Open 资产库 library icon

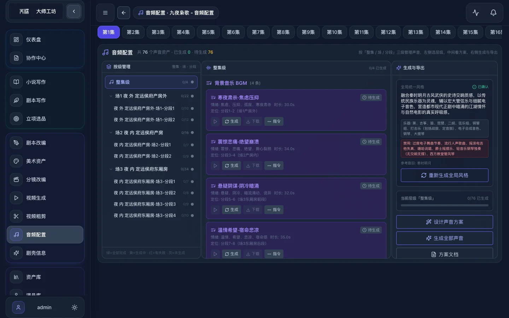[x=16, y=277]
